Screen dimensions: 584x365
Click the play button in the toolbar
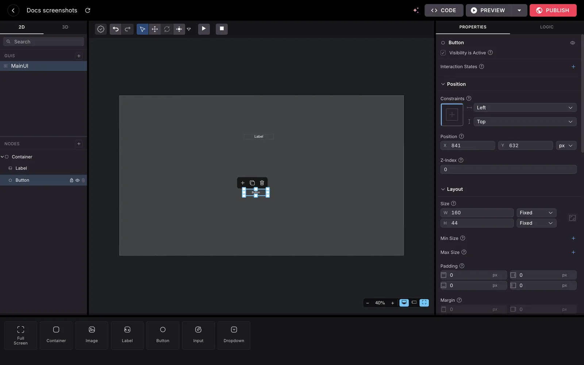[204, 29]
